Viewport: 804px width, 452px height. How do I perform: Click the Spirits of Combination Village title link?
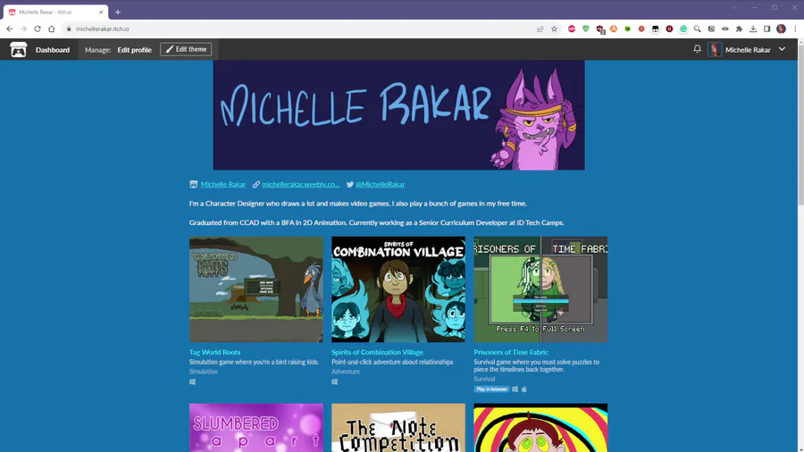[x=377, y=352]
